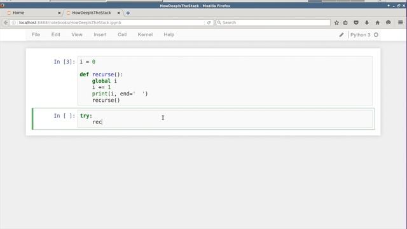Open the Kernel menu

click(x=145, y=34)
